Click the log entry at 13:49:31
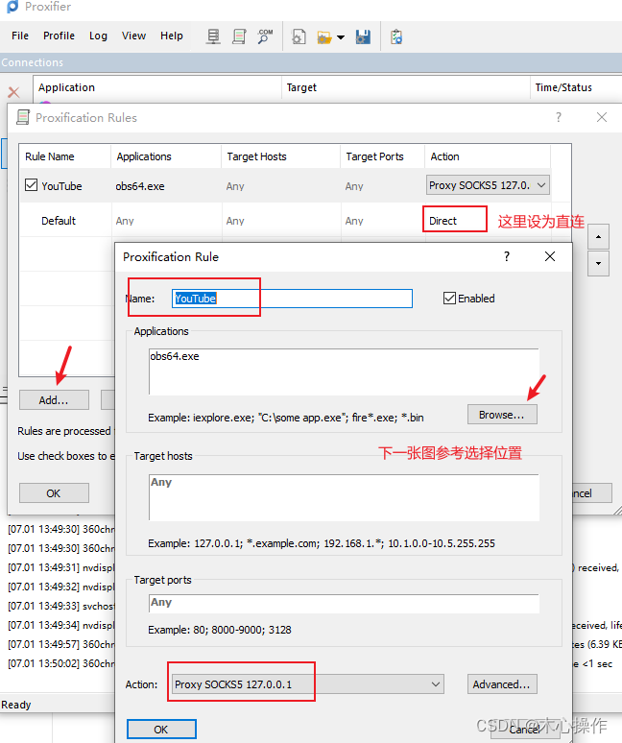 61,567
